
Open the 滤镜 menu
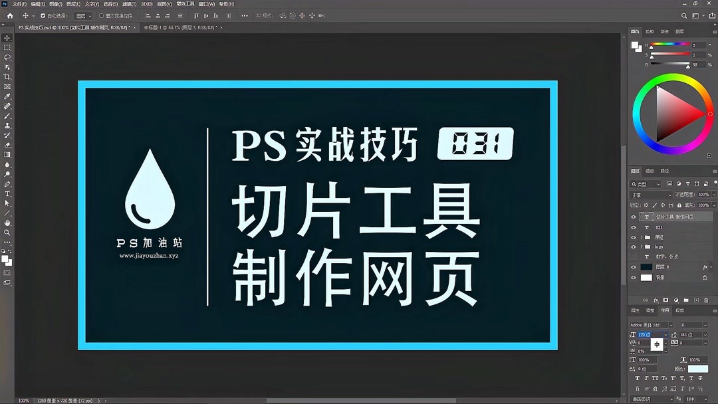130,4
